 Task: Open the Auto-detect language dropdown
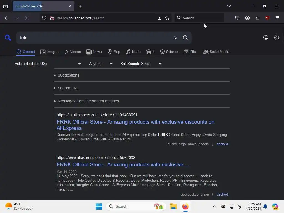click(x=48, y=64)
